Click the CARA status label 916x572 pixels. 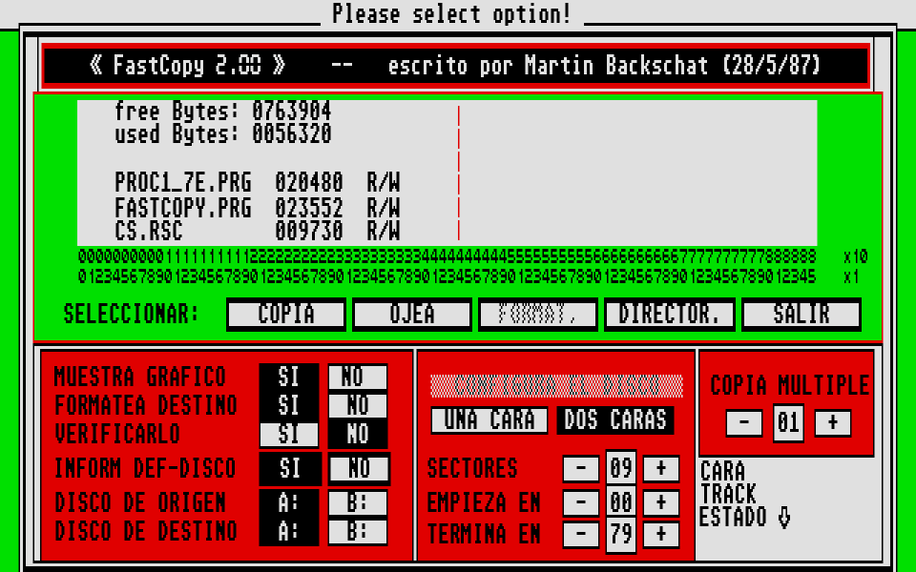(722, 472)
